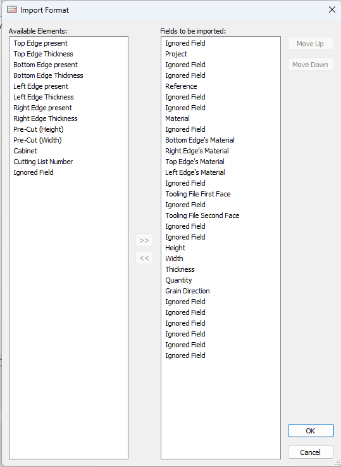Pick Cutting List Number in available list
Screen dimensions: 341x467
click(x=43, y=162)
